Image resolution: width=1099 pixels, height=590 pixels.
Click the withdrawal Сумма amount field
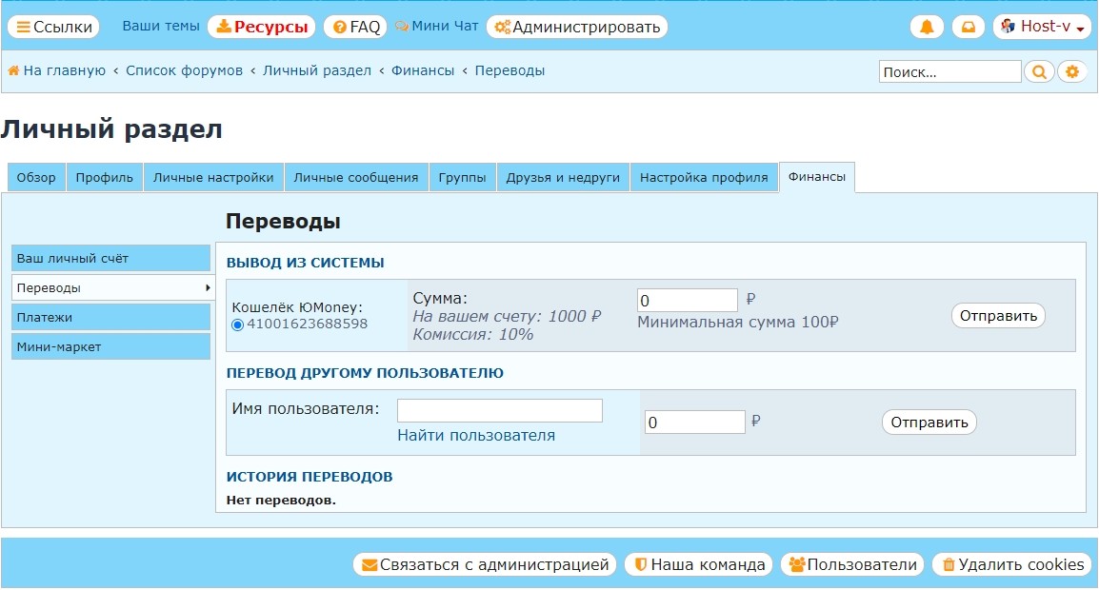coord(687,301)
